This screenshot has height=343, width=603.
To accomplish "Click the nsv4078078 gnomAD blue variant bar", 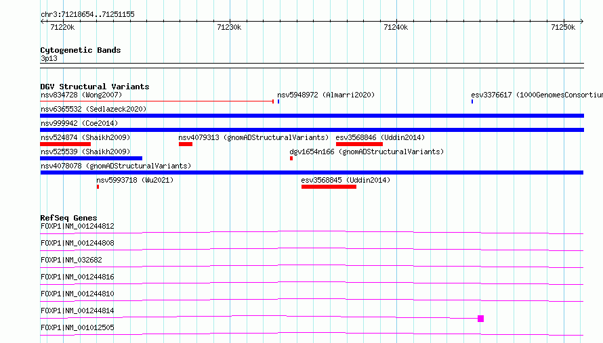I will pos(312,173).
